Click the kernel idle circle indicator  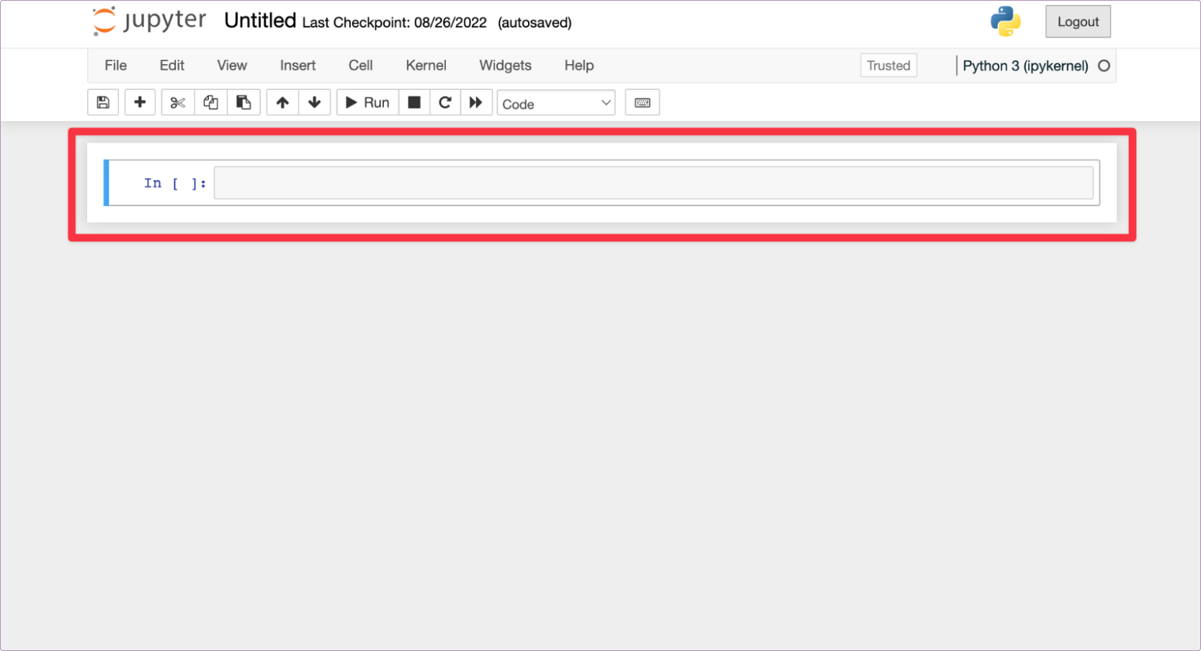click(x=1104, y=66)
